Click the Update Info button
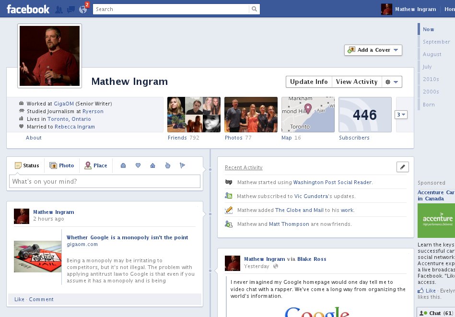Image resolution: width=455 pixels, height=317 pixels. [x=309, y=82]
